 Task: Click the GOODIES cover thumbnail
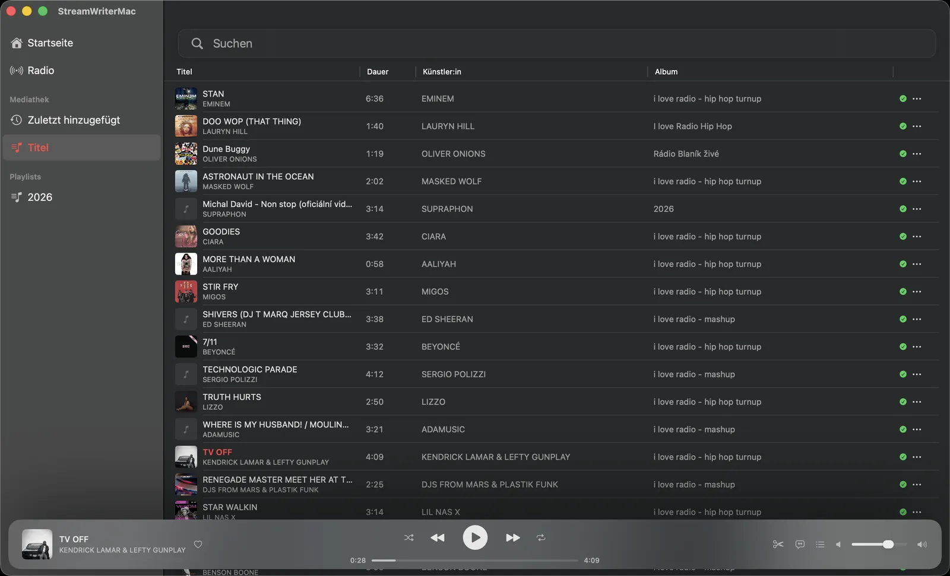click(186, 236)
